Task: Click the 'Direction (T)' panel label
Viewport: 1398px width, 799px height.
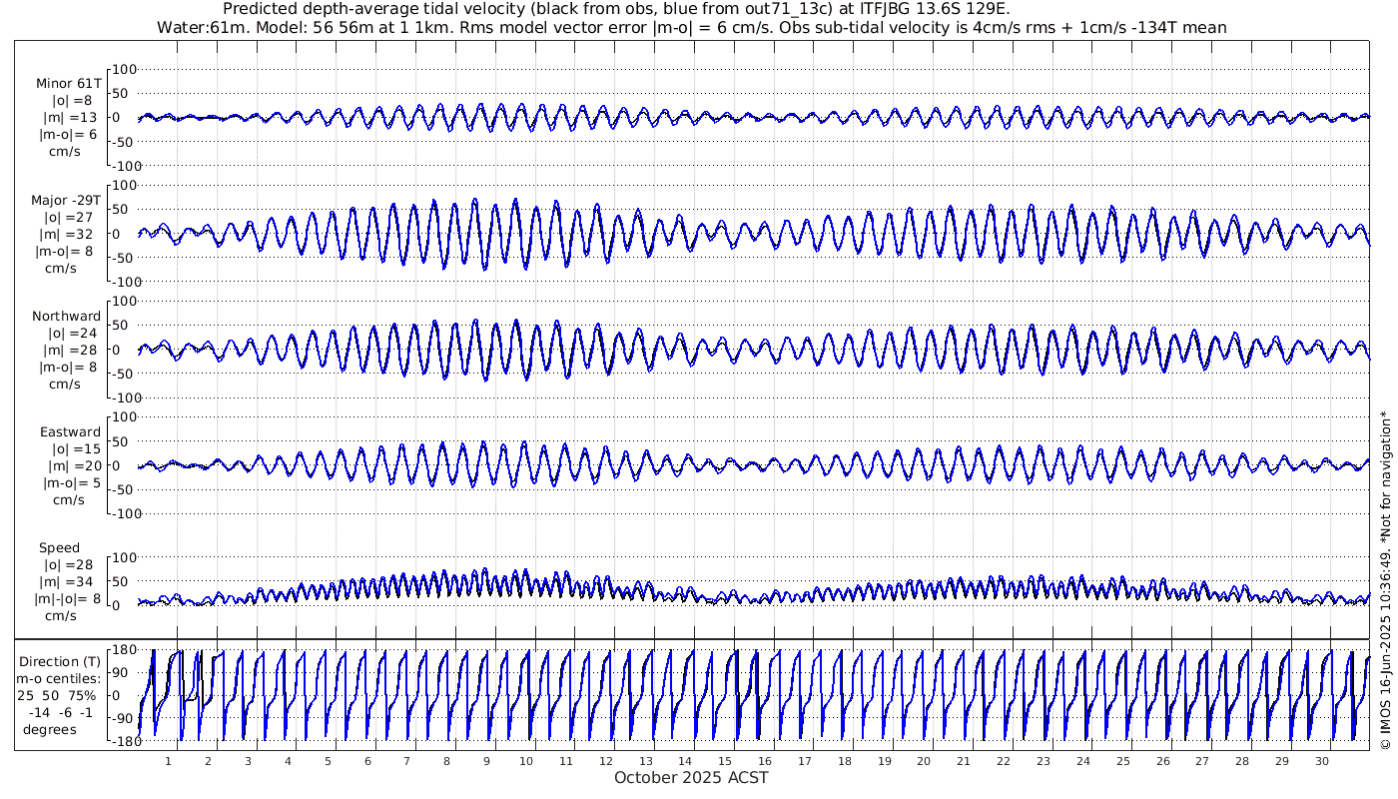Action: pos(62,661)
